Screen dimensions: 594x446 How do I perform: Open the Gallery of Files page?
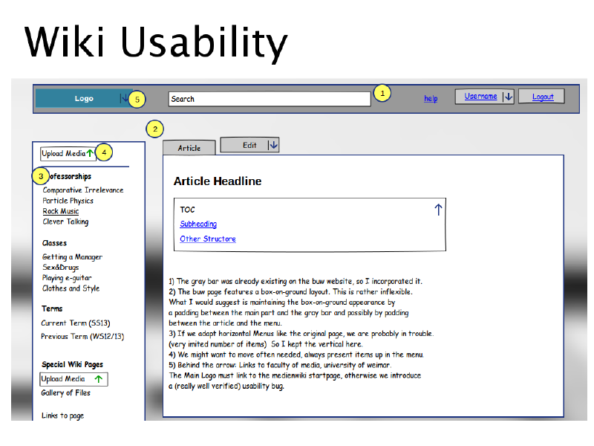click(x=67, y=392)
